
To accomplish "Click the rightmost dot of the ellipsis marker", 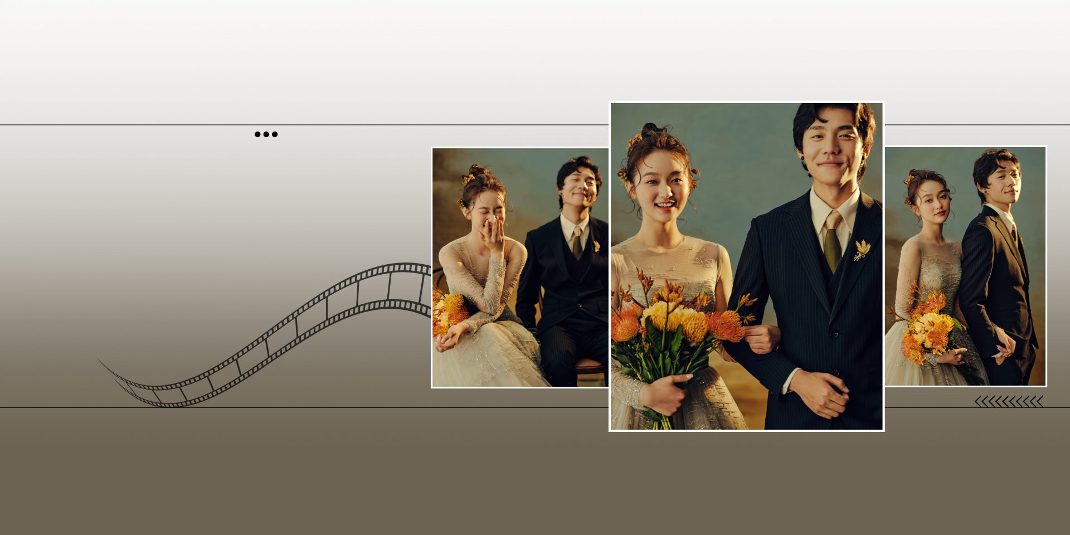I will pyautogui.click(x=276, y=134).
